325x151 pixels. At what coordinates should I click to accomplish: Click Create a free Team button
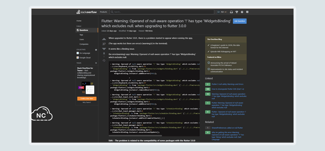click(x=87, y=99)
